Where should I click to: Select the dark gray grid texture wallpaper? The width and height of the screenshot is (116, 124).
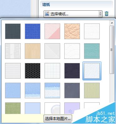click(x=13, y=31)
